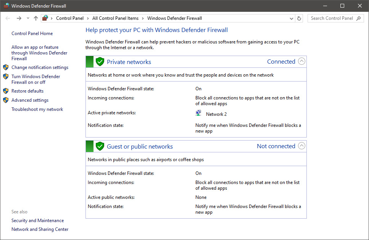The height and width of the screenshot is (240, 369).
Task: Click the Not connected status text
Action: click(x=276, y=146)
